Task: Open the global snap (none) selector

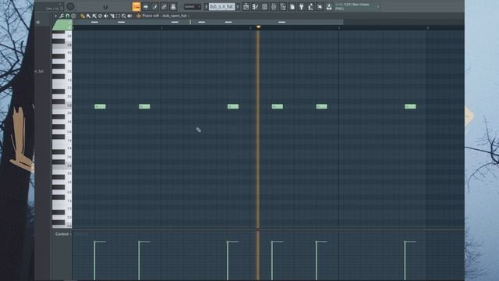Action: tap(193, 6)
